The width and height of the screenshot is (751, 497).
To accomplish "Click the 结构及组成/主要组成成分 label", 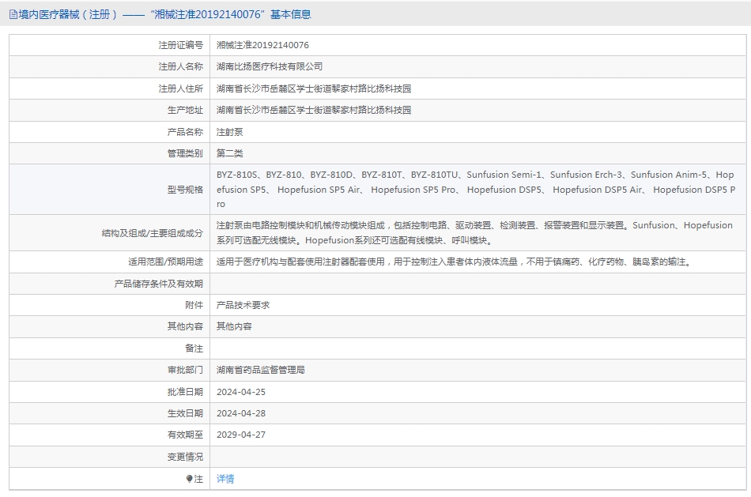I will [x=153, y=233].
